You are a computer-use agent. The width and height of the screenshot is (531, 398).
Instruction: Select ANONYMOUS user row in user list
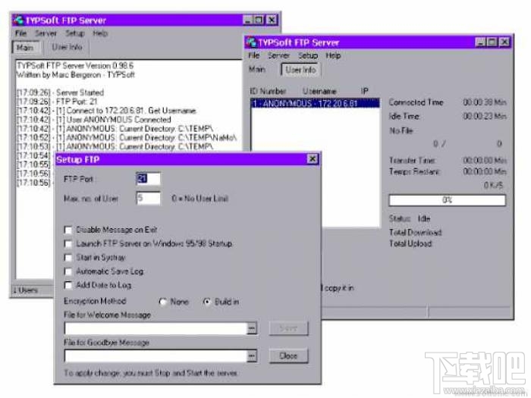[316, 103]
